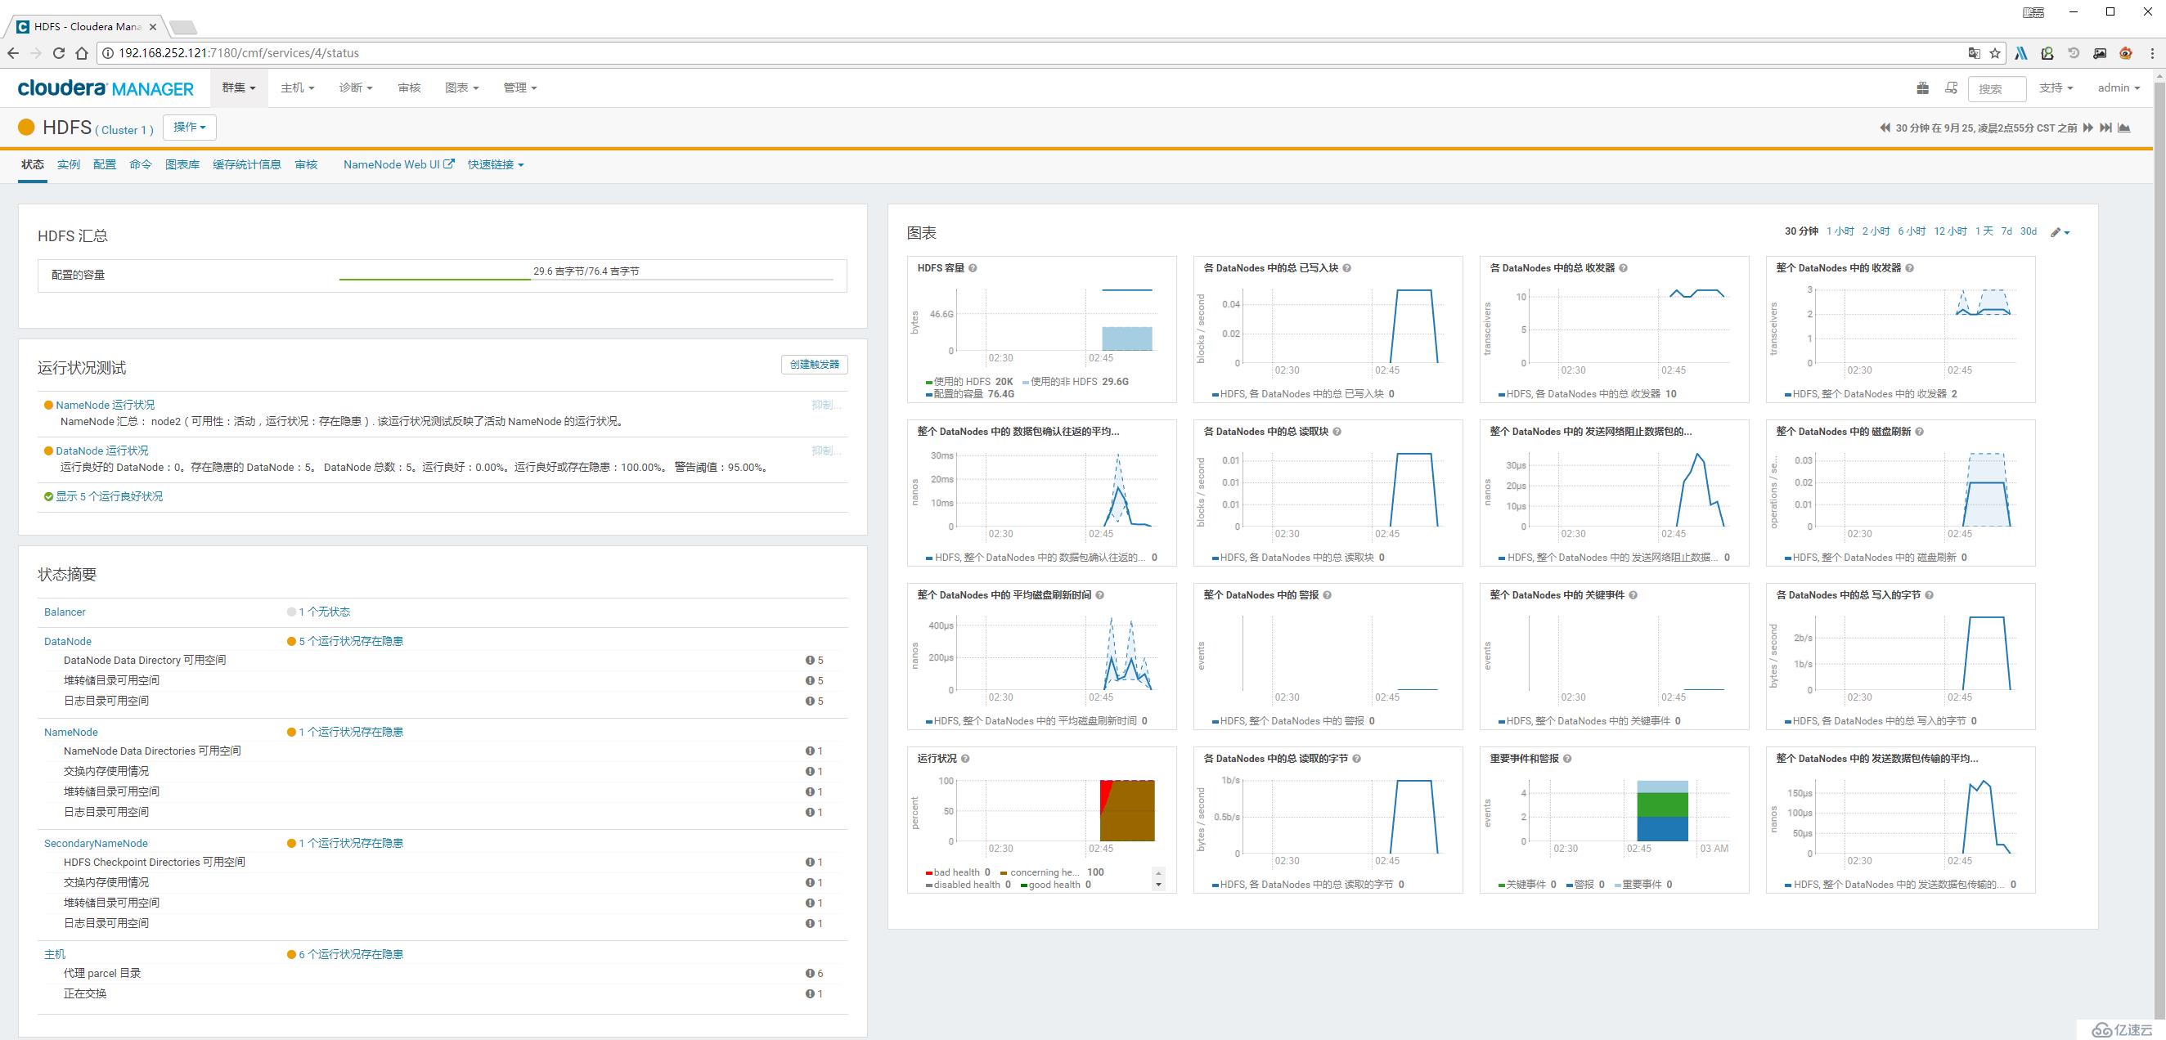This screenshot has width=2166, height=1040.
Task: Click the translate page icon in address bar
Action: 1975,53
